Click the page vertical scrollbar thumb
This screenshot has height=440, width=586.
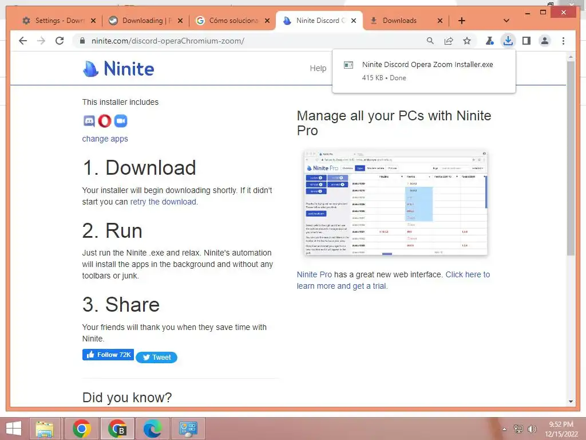click(x=571, y=158)
